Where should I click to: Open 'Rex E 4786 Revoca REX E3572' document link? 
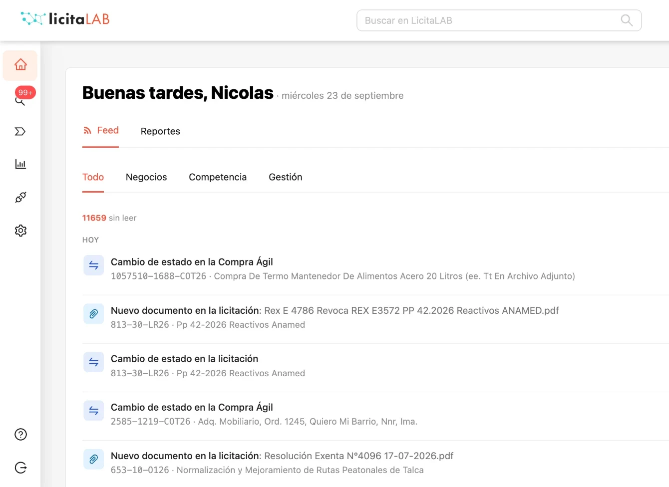coord(411,310)
